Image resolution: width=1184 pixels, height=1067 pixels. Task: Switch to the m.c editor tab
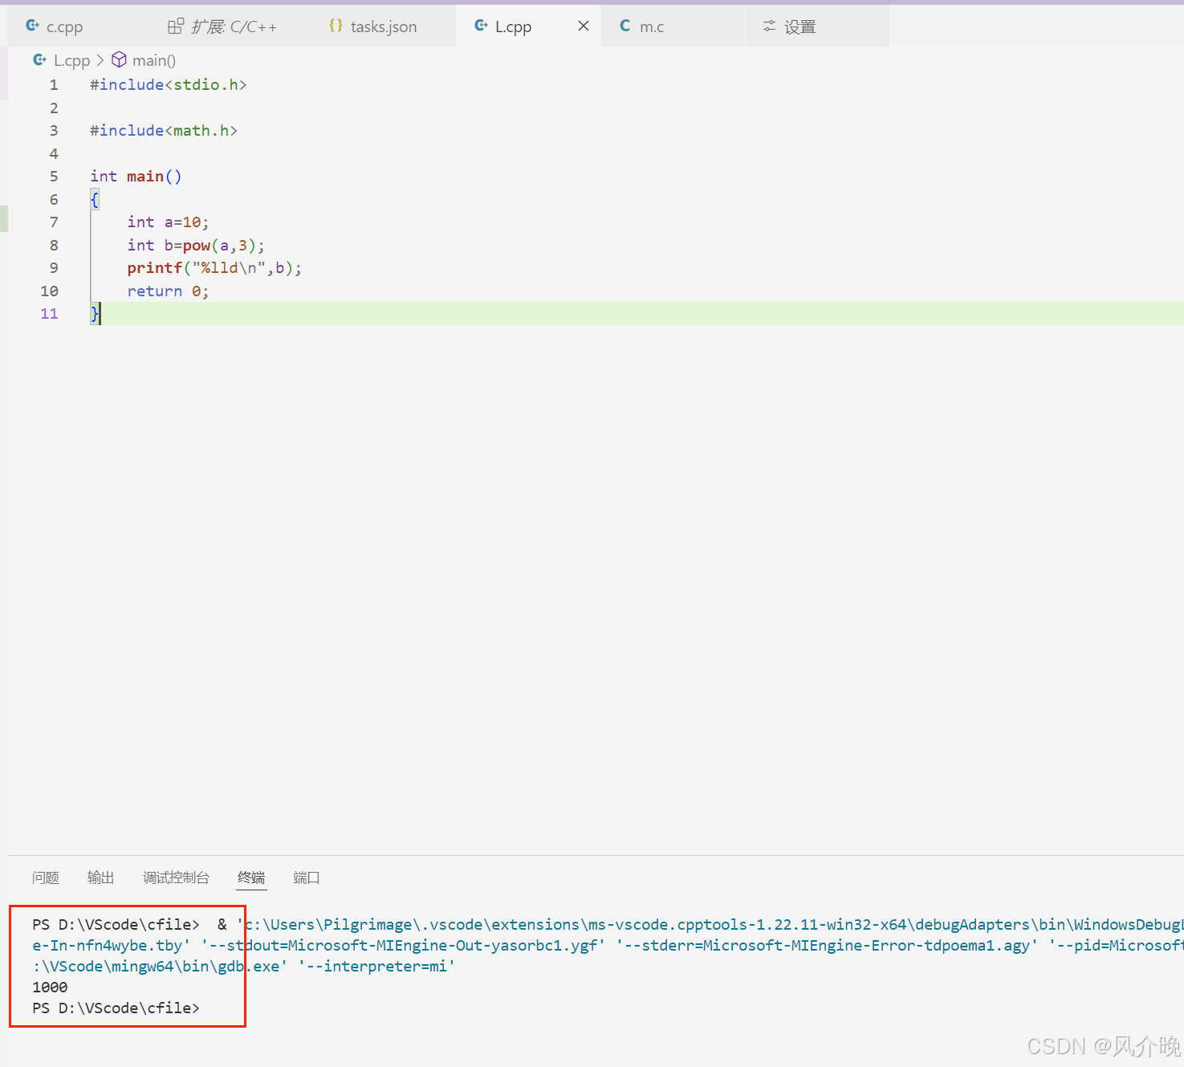[652, 26]
